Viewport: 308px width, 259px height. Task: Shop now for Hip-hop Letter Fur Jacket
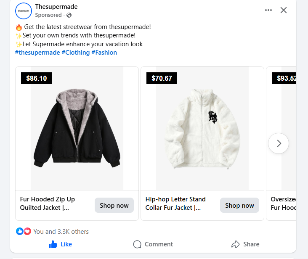[x=239, y=206]
